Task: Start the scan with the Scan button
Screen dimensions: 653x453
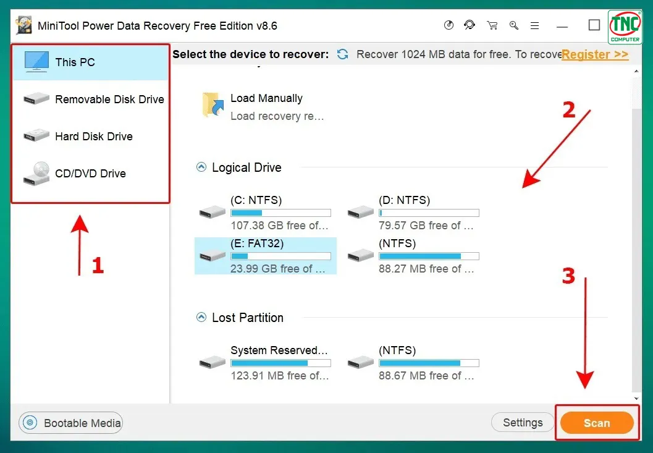Action: (597, 423)
